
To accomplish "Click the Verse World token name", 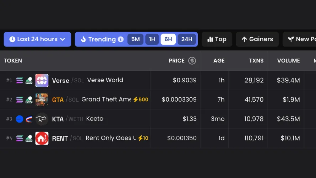I will (105, 80).
